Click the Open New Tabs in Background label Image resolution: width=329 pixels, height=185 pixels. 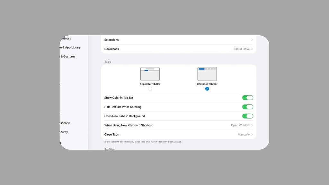click(x=125, y=116)
